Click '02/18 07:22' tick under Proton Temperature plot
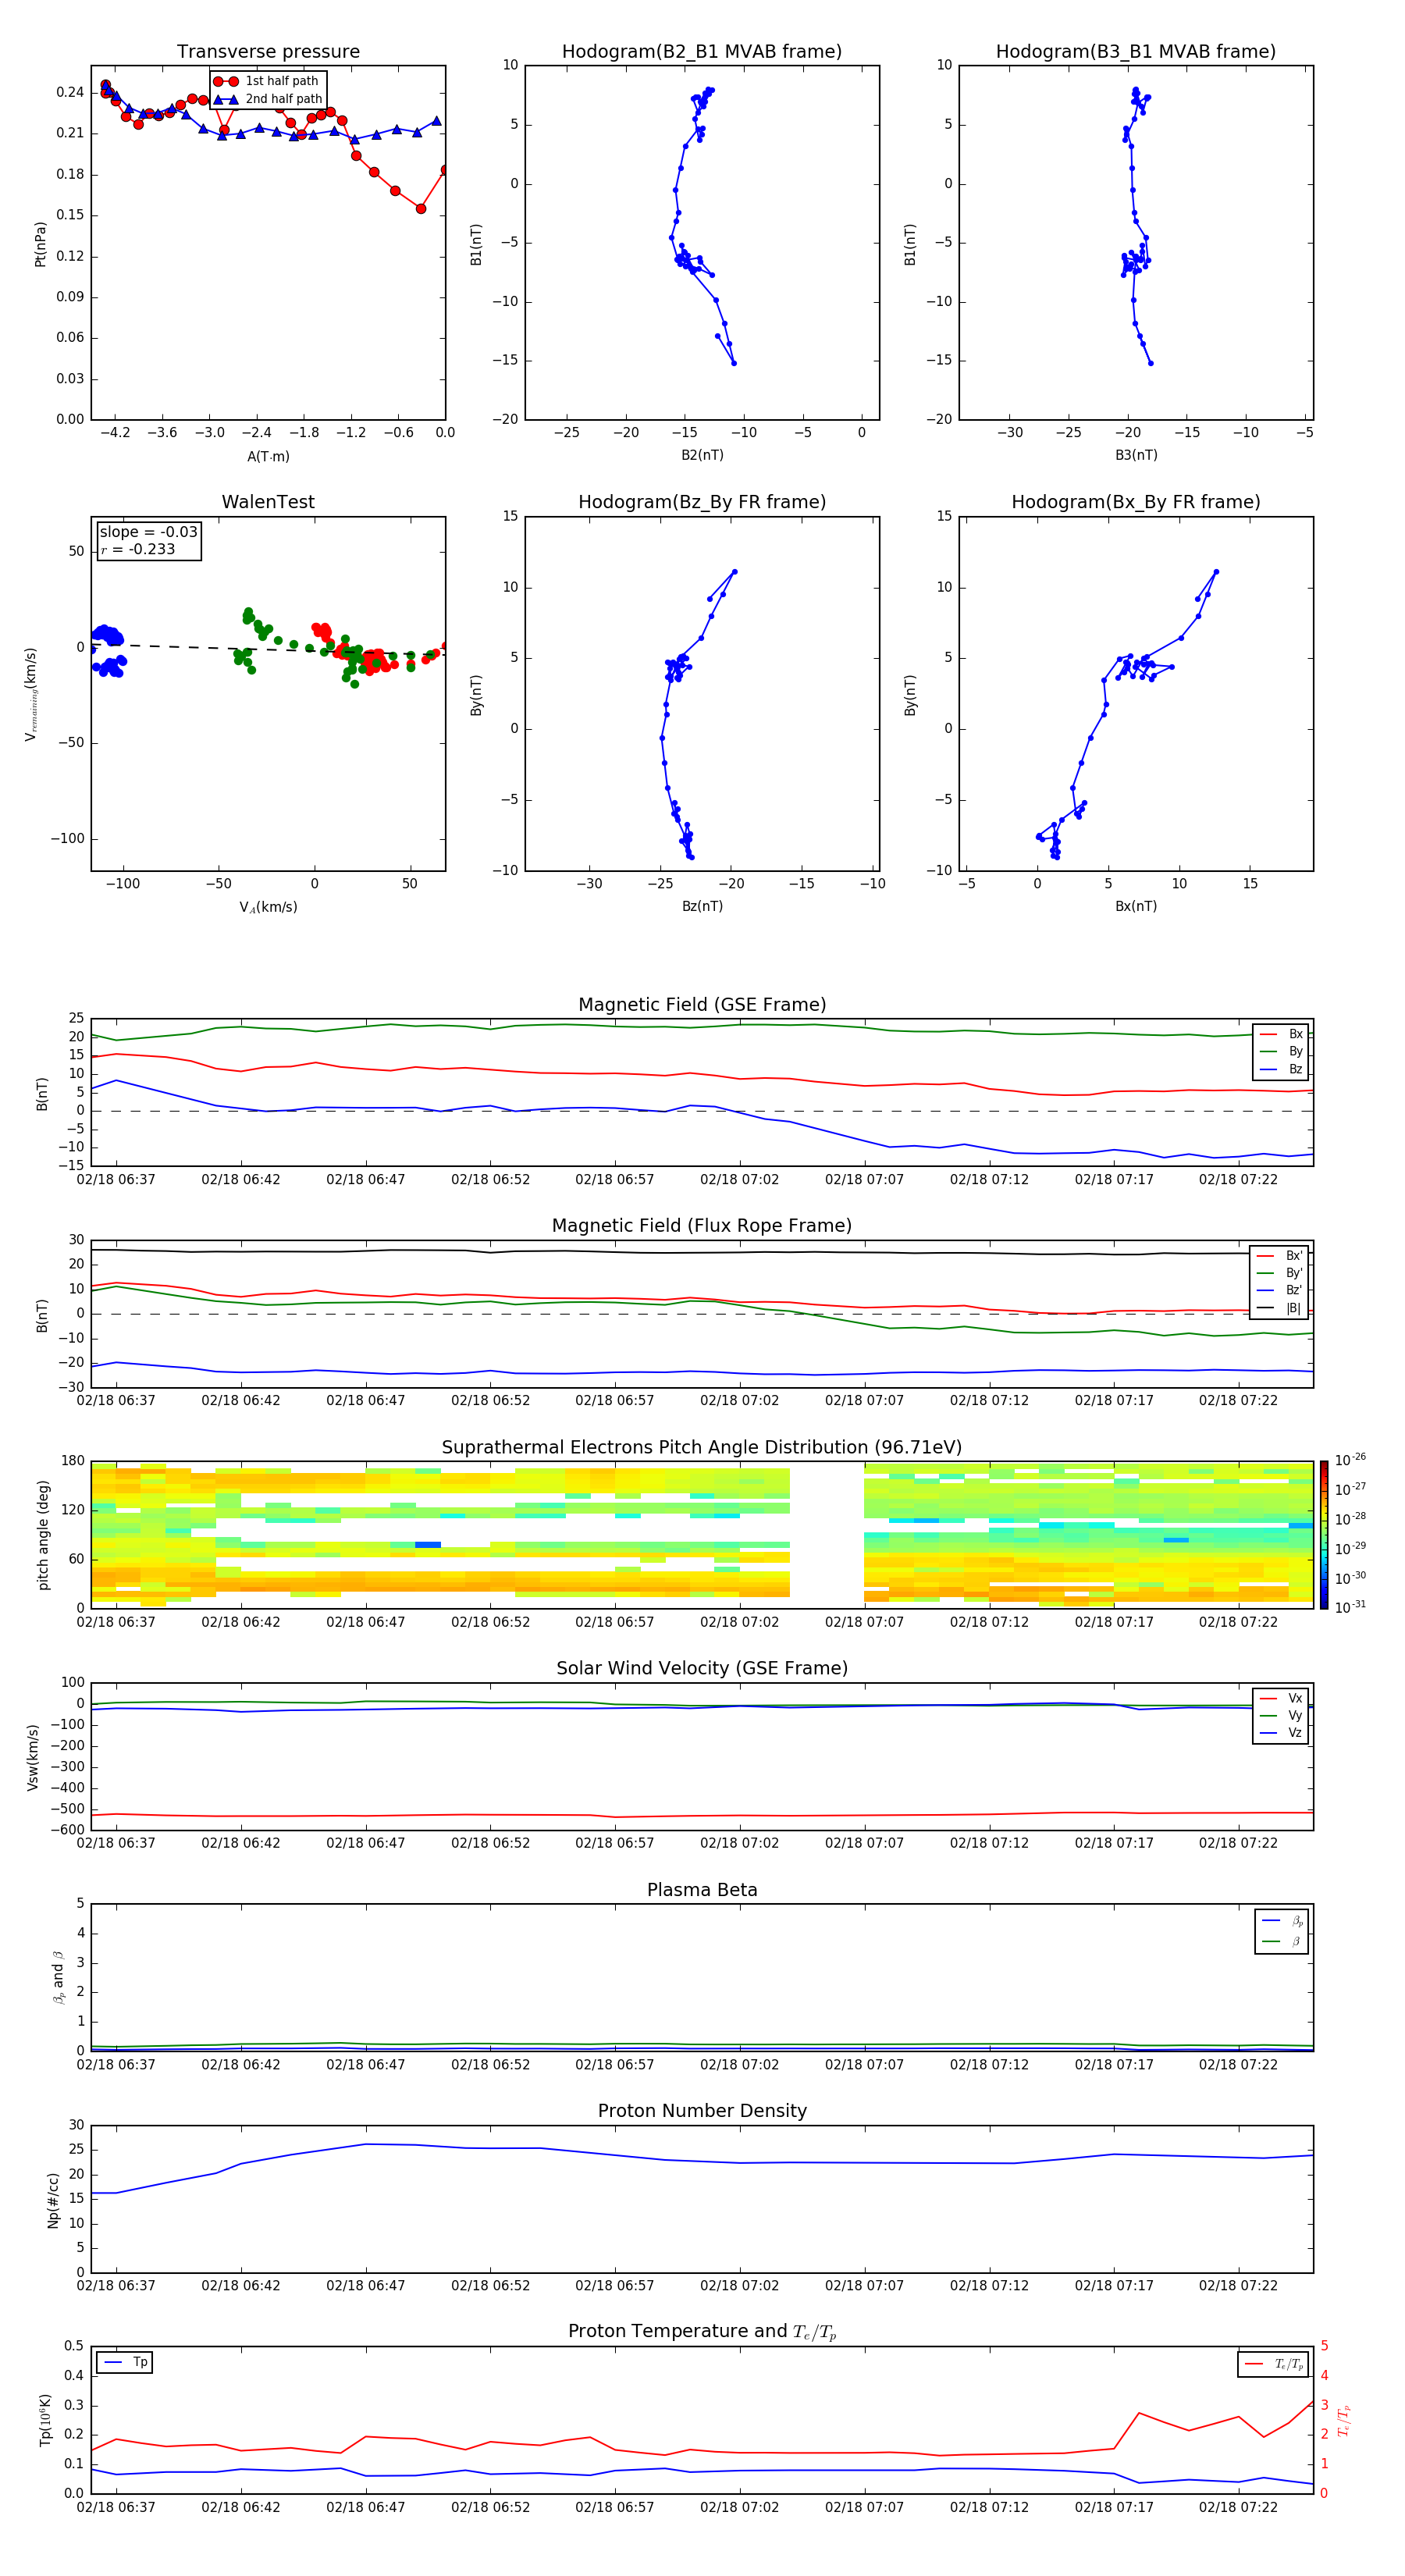The width and height of the screenshot is (1405, 2576). coord(1238,2507)
